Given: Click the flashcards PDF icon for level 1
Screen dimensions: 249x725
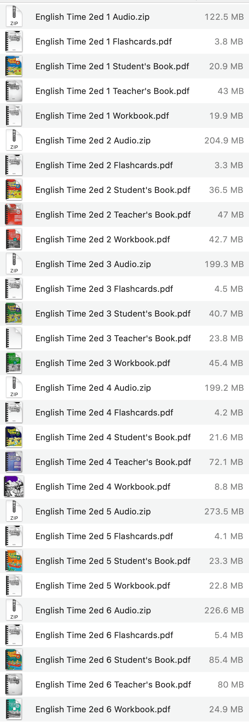Looking at the screenshot, I should point(14,41).
